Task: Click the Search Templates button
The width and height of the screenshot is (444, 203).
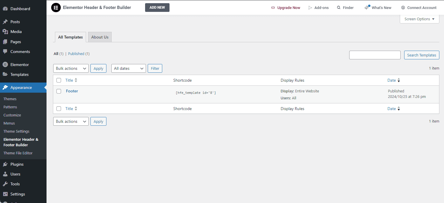Action: coord(421,55)
